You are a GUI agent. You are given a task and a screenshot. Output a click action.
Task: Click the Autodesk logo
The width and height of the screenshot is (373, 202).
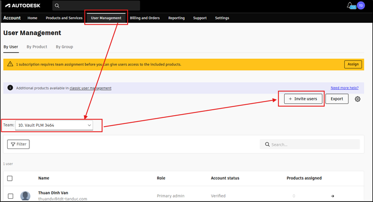click(23, 5)
